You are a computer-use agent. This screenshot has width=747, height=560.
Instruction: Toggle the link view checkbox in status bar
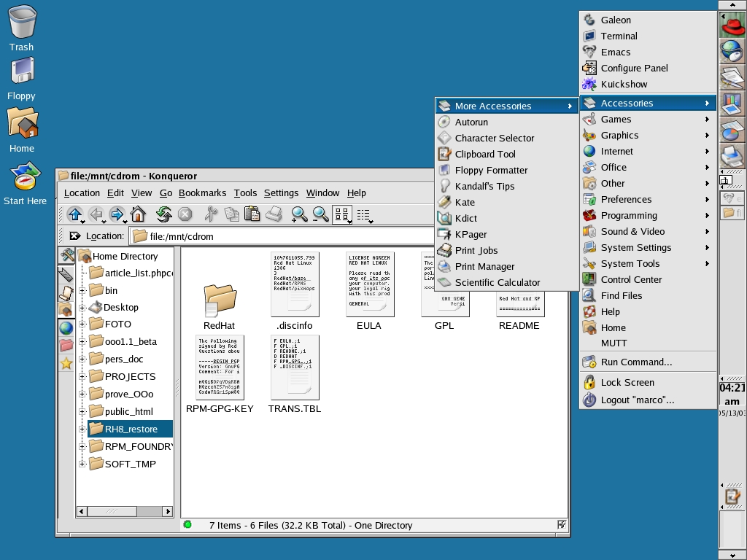pyautogui.click(x=561, y=524)
